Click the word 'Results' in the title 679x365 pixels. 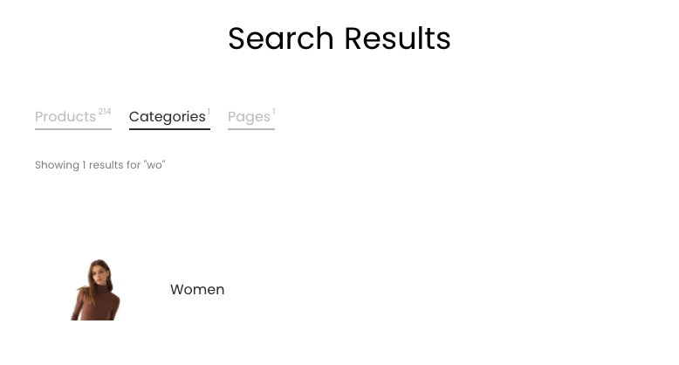pyautogui.click(x=397, y=38)
